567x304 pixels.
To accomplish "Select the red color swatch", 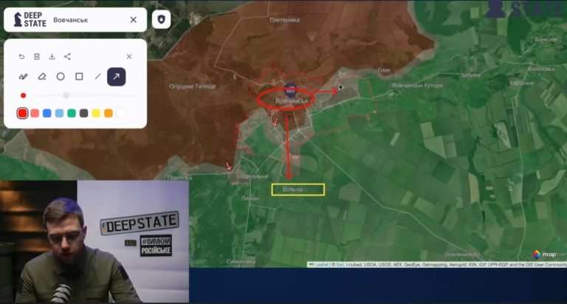I will [x=23, y=113].
